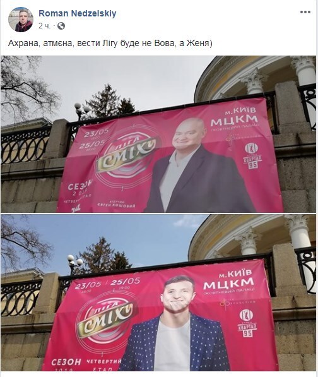Click the 'м.Київ МЦКМ' text on top banner
Image resolution: width=318 pixels, height=377 pixels.
[x=235, y=117]
